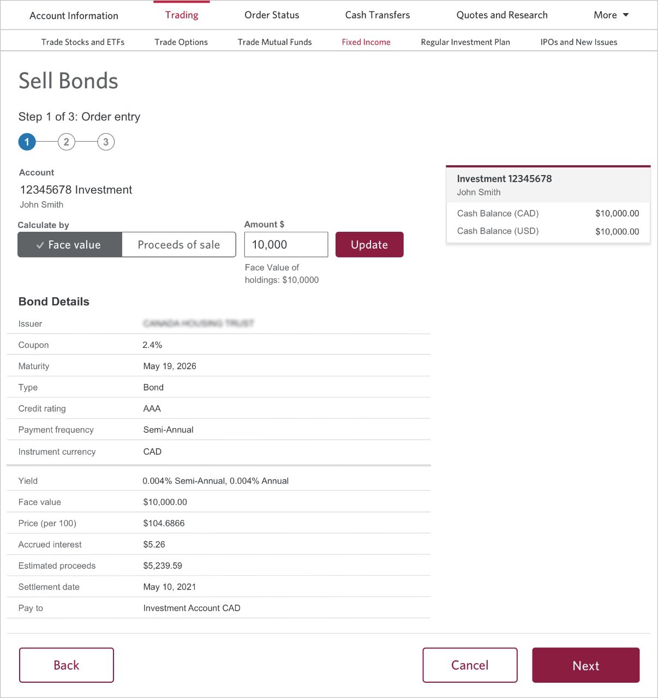Click step 2 circle indicator
This screenshot has width=658, height=698.
[67, 142]
